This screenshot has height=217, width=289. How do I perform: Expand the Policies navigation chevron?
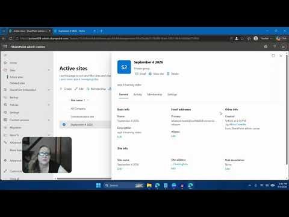(x=49, y=105)
